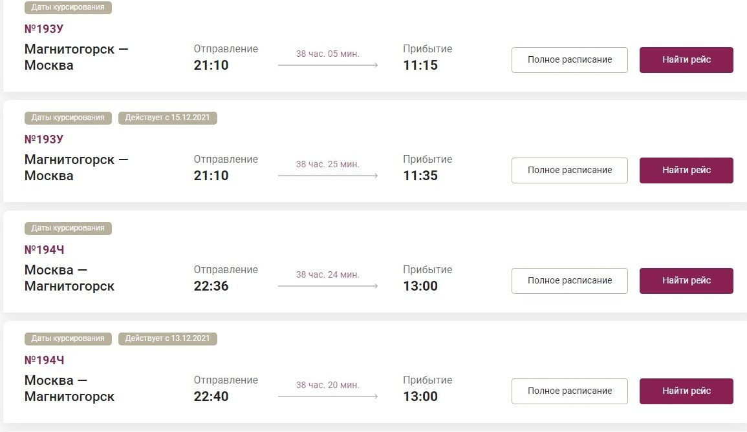Click 'Найти рейс' for the 11:35 arrival train
The height and width of the screenshot is (432, 747).
(686, 170)
